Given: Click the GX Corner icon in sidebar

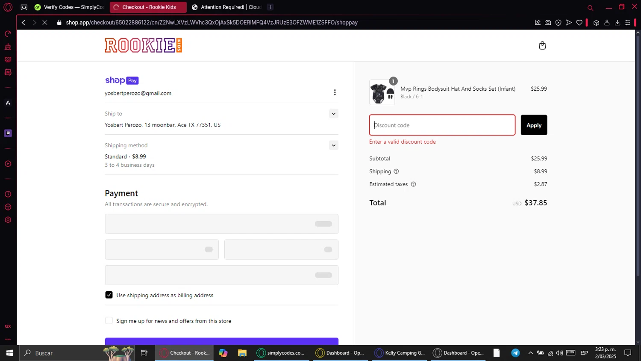Looking at the screenshot, I should [8, 326].
